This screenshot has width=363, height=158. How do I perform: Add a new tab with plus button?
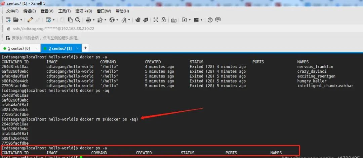coord(85,48)
